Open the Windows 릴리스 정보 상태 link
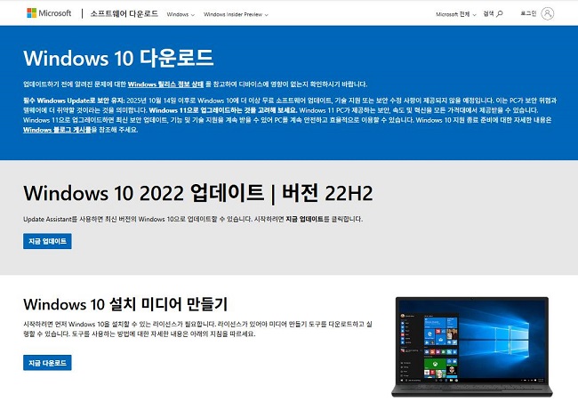Image resolution: width=578 pixels, height=410 pixels. 165,84
